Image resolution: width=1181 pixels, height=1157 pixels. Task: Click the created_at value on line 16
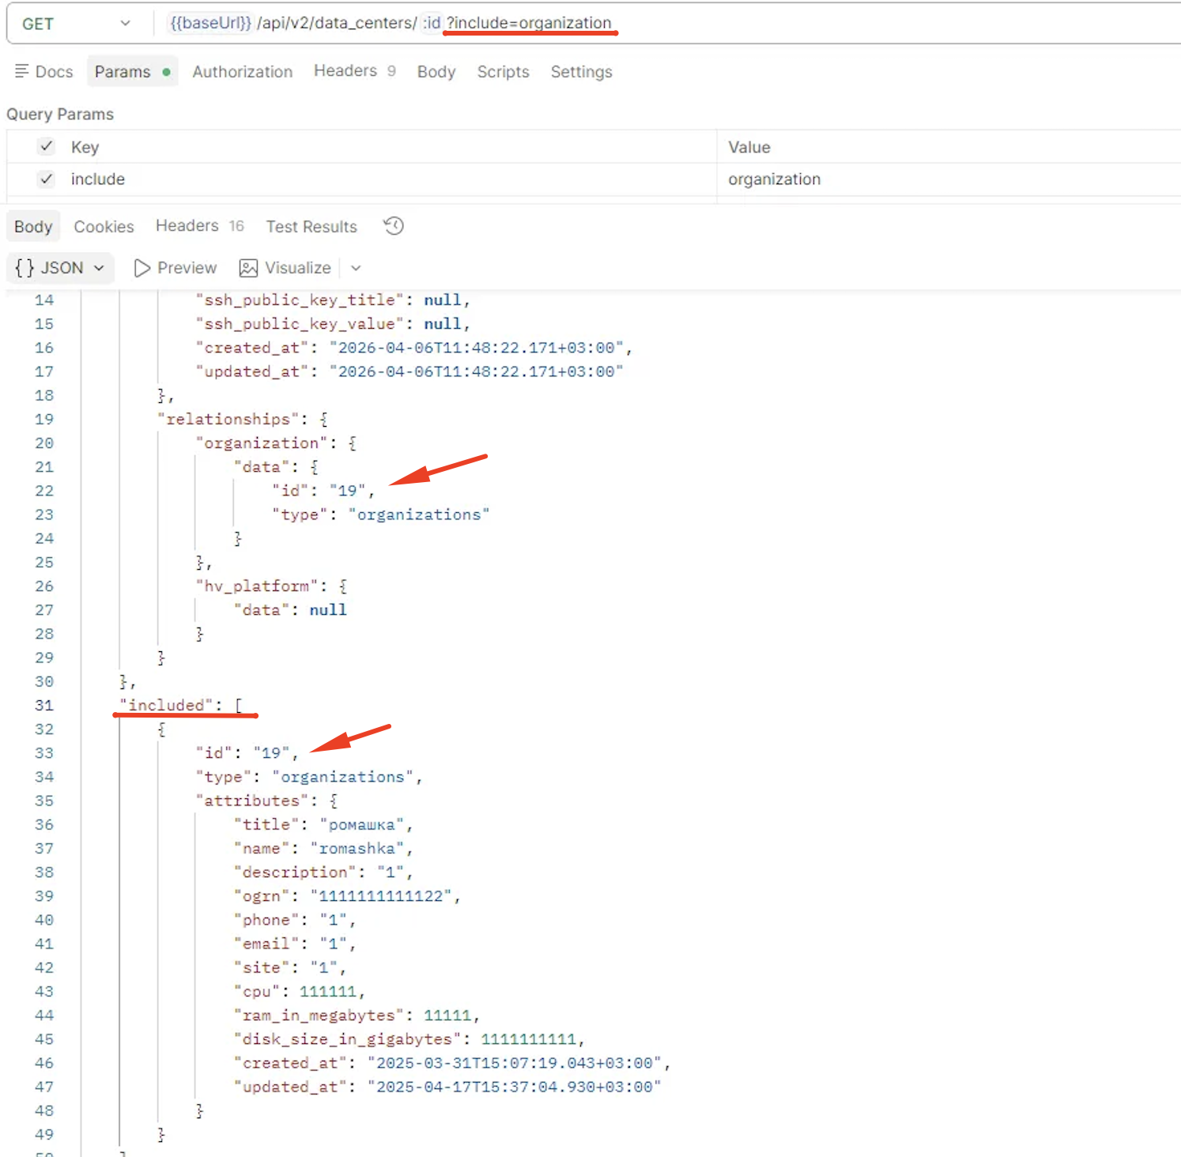point(477,348)
